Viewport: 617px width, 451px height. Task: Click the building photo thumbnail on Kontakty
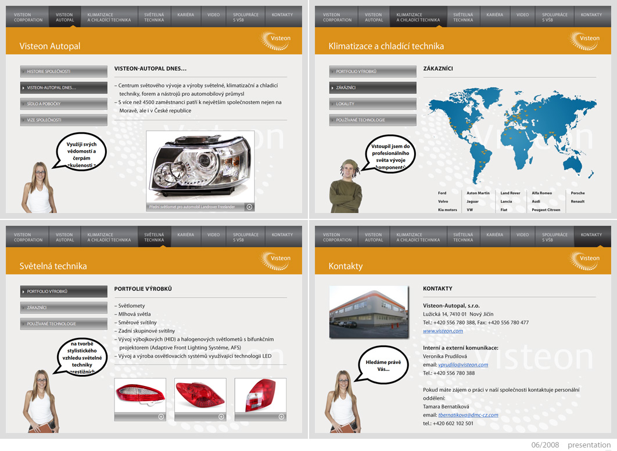(369, 312)
